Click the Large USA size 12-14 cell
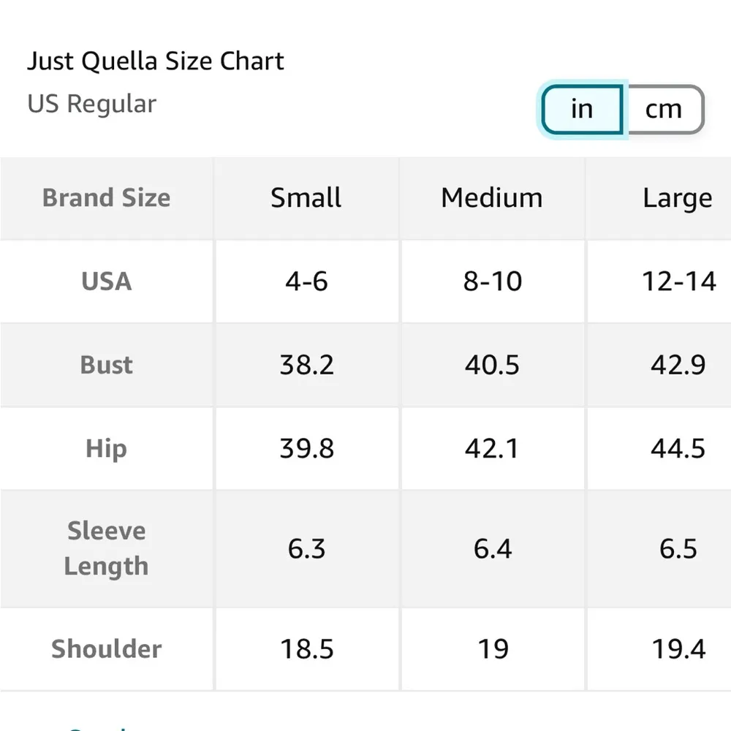This screenshot has width=731, height=731. click(678, 281)
